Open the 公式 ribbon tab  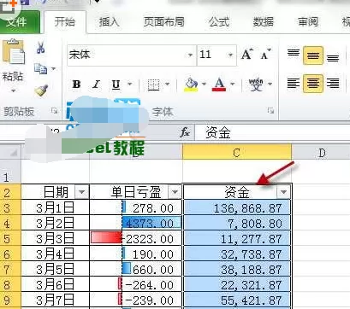(219, 21)
